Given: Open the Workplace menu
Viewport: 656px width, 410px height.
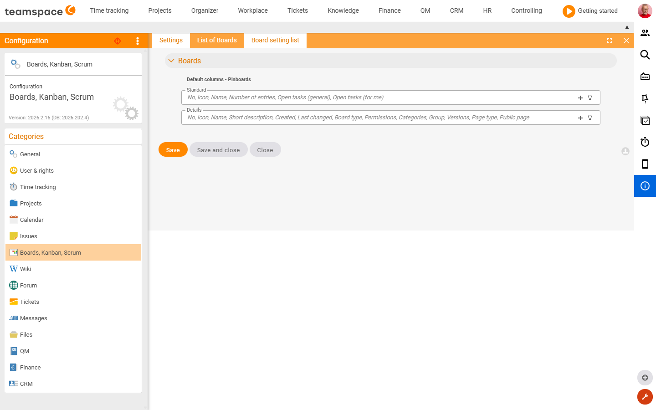Looking at the screenshot, I should click(253, 10).
